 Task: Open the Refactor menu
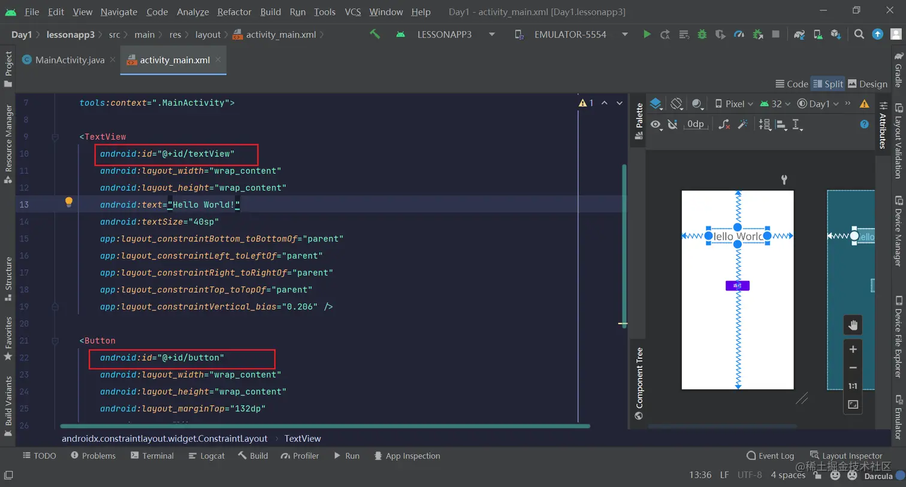pyautogui.click(x=234, y=12)
